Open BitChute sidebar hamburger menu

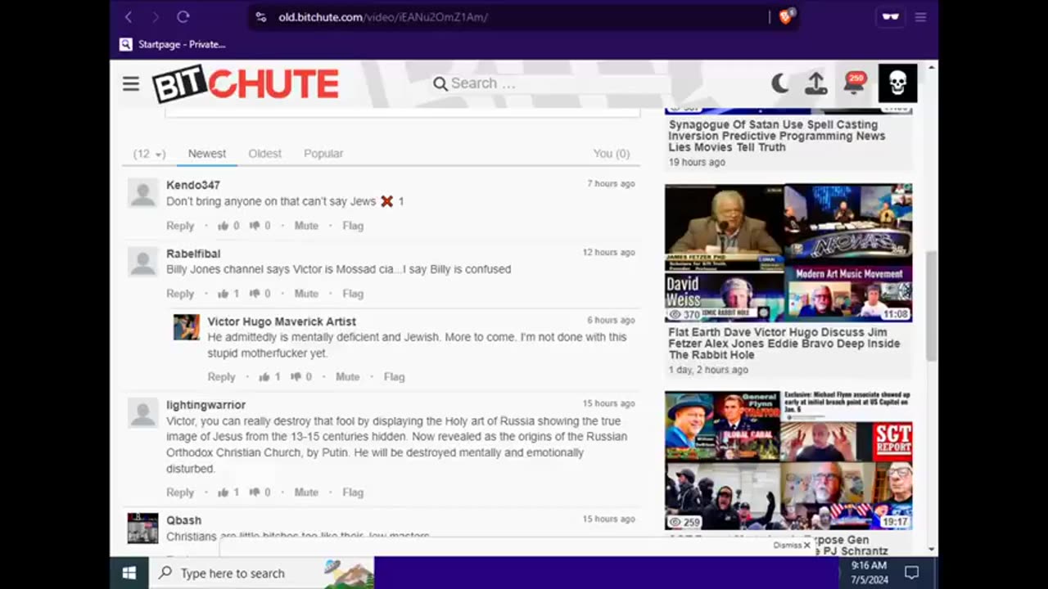coord(131,83)
